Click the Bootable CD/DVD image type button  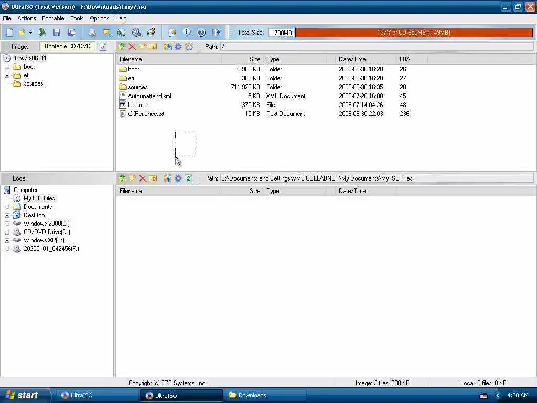click(68, 46)
